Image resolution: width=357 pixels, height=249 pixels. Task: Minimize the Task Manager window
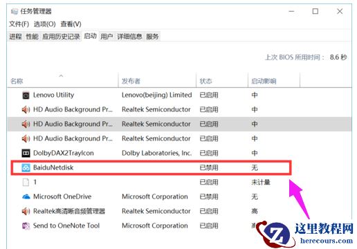[x=291, y=11]
